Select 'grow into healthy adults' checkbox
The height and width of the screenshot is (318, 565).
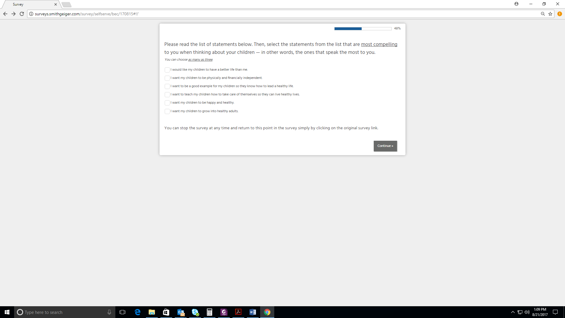point(167,111)
